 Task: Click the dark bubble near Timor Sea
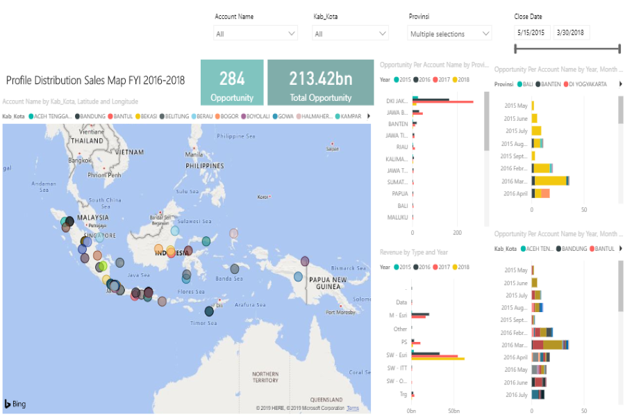pos(209,311)
